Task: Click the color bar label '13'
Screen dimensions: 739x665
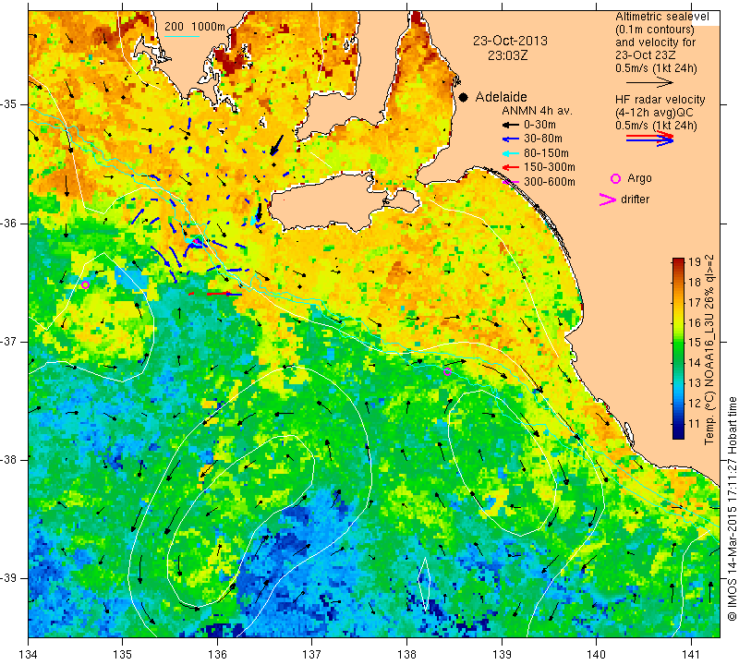Action: click(695, 383)
